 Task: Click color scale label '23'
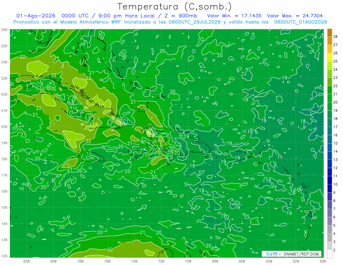[x=336, y=78]
